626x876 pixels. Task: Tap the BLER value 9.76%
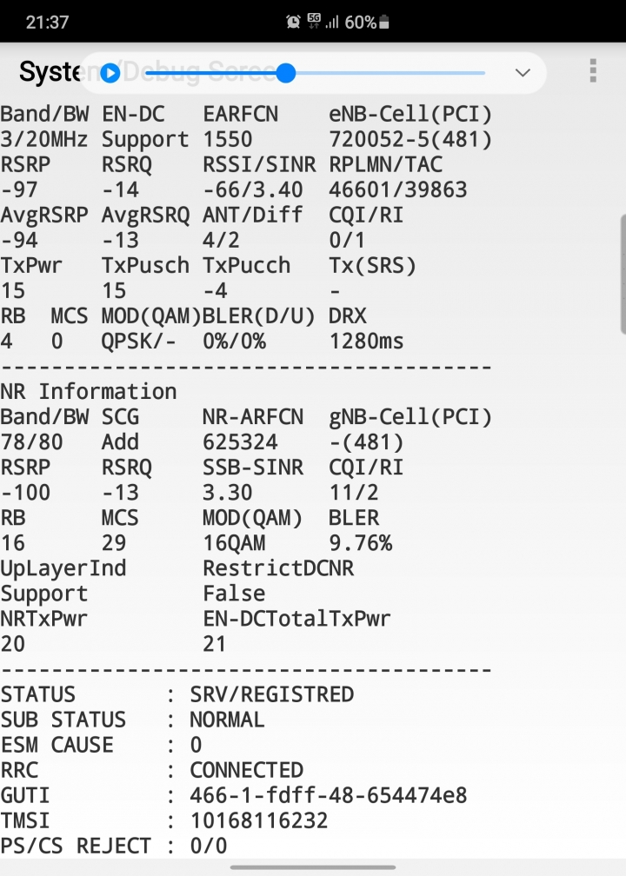(360, 542)
